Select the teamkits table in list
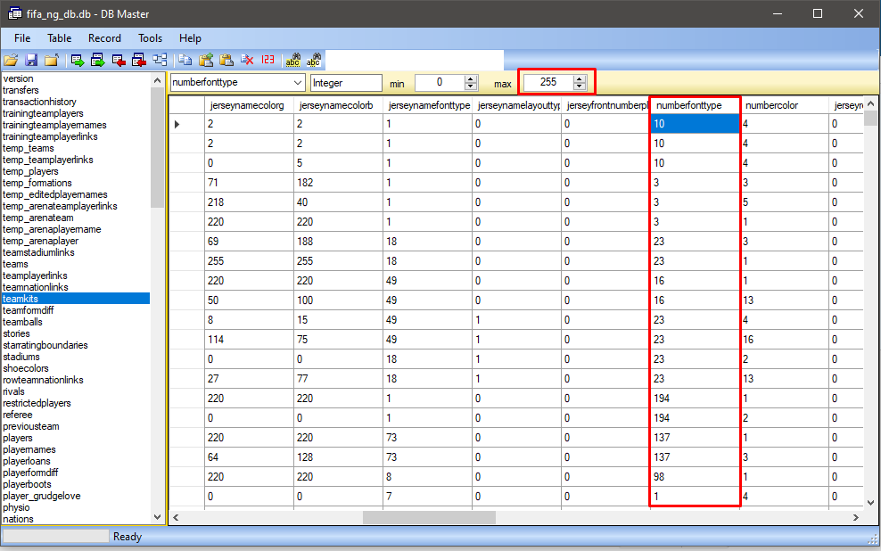 [76, 299]
